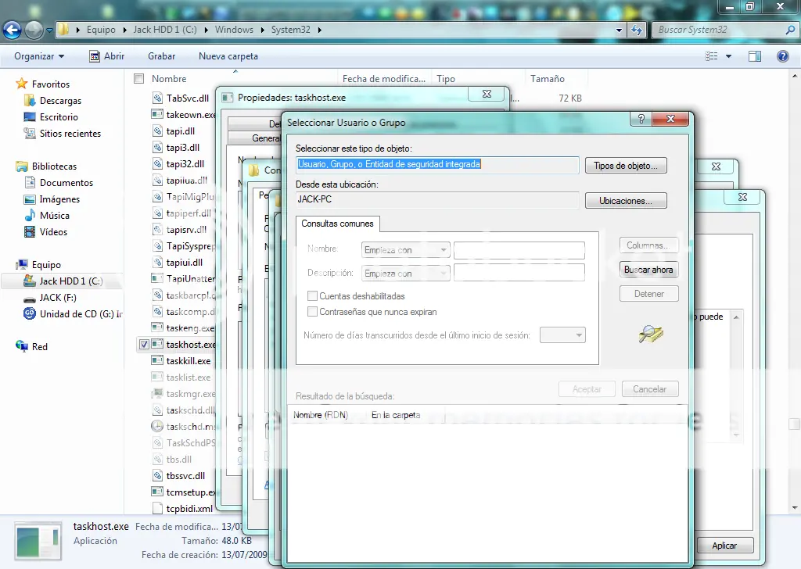Screen dimensions: 801x569
Task: Select the Favoritos star icon in the sidebar
Action: click(x=21, y=84)
